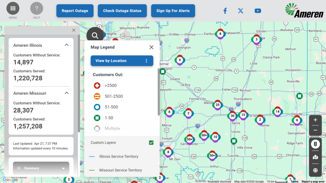Select the cluster marked 8 near Mt Zion
Image resolution: width=326 pixels, height=183 pixels.
tap(168, 152)
